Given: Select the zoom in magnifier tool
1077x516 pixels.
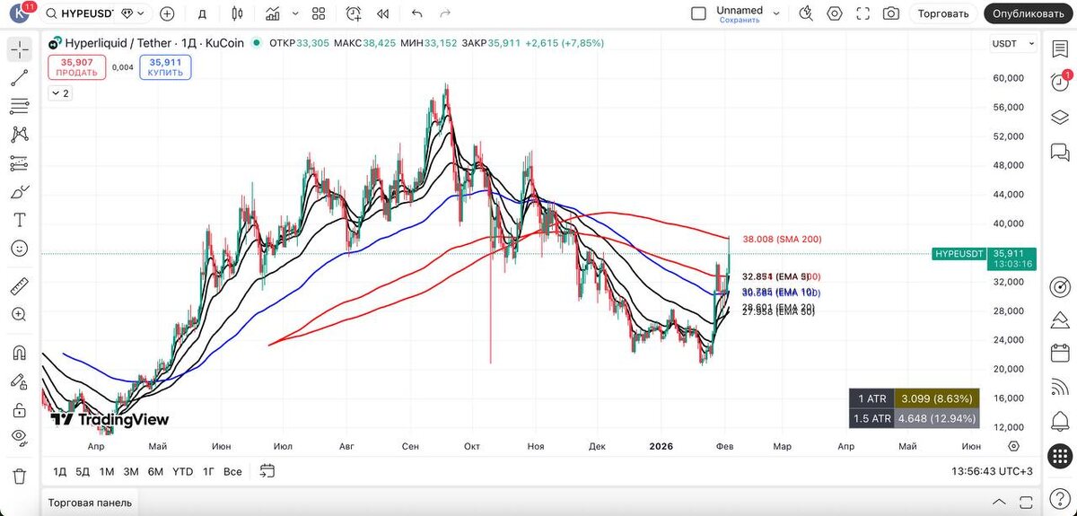Looking at the screenshot, I should 20,315.
